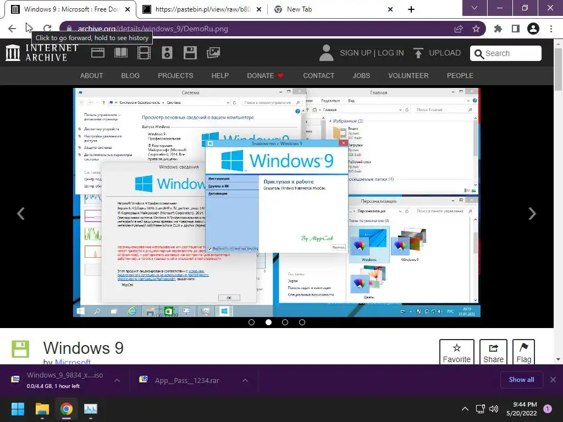Image resolution: width=563 pixels, height=422 pixels.
Task: Toggle the browser side panel icon
Action: (x=516, y=29)
